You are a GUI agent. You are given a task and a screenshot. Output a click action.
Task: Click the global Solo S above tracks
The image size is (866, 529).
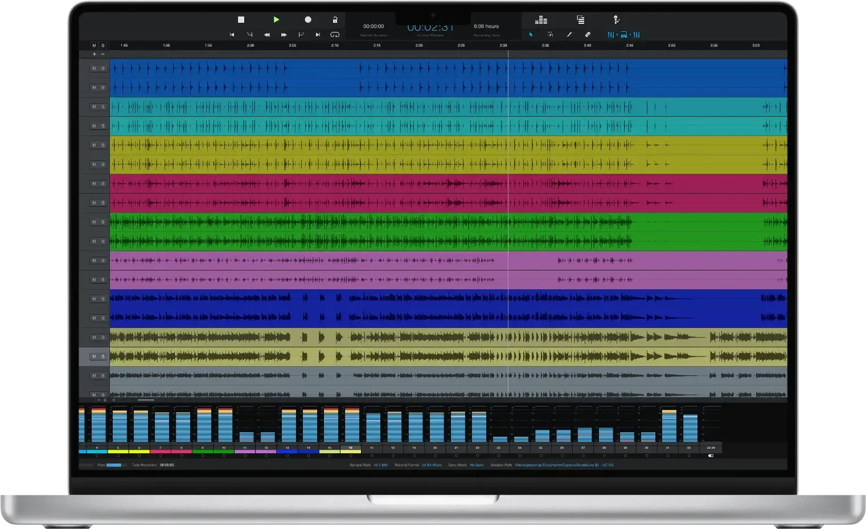(x=103, y=46)
